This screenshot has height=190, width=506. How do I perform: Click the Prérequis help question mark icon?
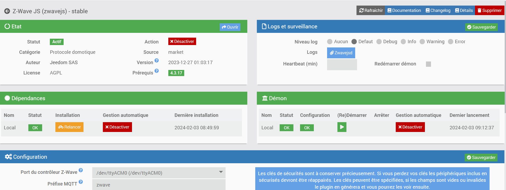(x=157, y=71)
